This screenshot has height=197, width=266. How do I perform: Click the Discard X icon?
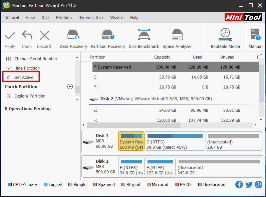44,35
